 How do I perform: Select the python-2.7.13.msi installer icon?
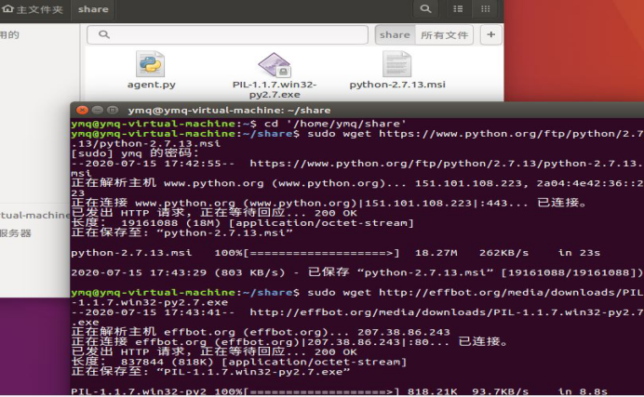(396, 64)
